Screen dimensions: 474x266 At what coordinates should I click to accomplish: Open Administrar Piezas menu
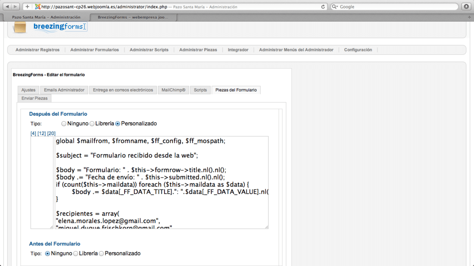click(x=198, y=50)
